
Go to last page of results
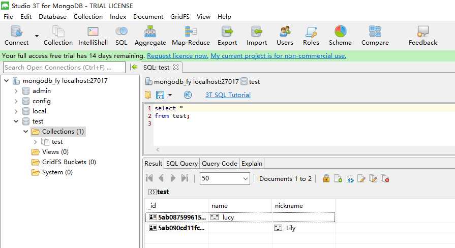coord(185,178)
